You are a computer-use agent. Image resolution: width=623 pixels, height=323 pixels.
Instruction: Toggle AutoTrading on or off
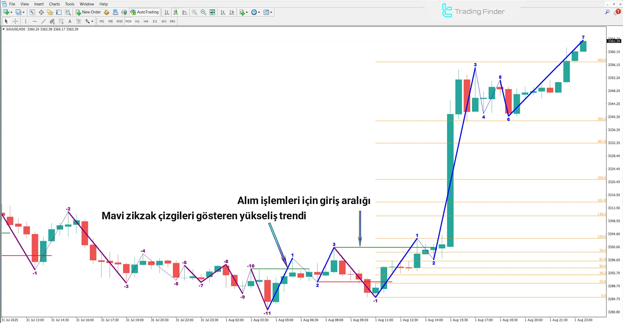144,12
